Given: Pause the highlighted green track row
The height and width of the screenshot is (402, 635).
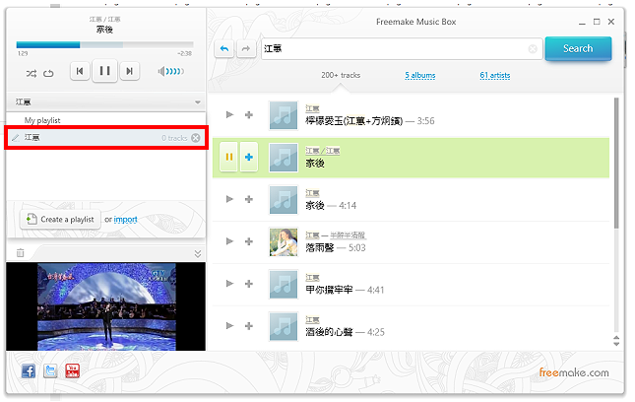Looking at the screenshot, I should coord(228,157).
